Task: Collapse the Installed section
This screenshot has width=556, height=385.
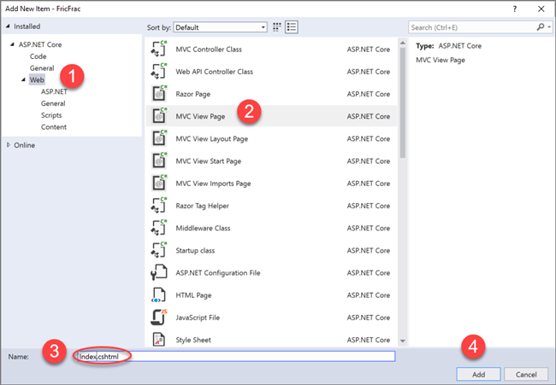Action: [x=9, y=26]
